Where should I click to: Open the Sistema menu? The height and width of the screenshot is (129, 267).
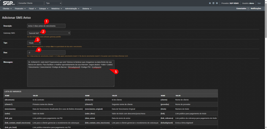click(x=87, y=9)
